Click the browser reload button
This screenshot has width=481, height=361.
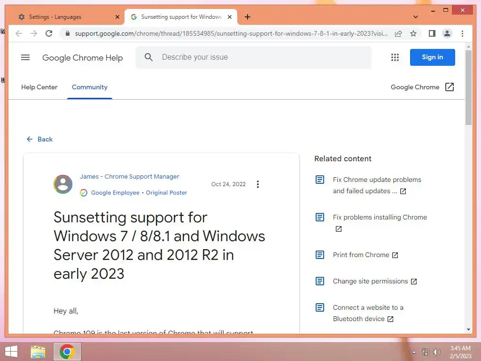[x=49, y=33]
